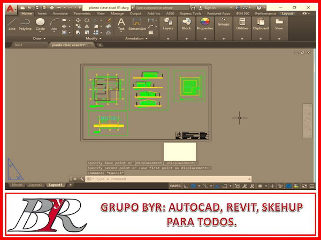321x240 pixels.
Task: Open the Clipboard panel dropdown
Action: [x=261, y=39]
